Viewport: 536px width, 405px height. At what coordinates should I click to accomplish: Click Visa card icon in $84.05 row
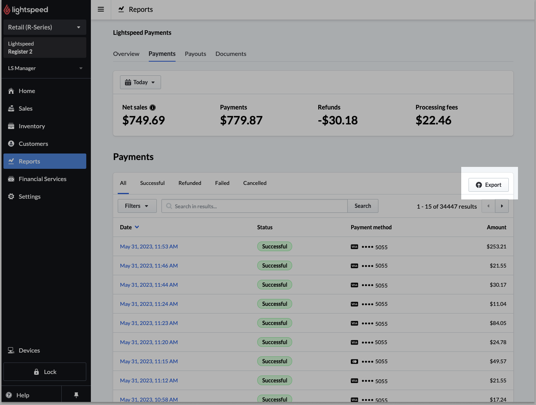[354, 323]
